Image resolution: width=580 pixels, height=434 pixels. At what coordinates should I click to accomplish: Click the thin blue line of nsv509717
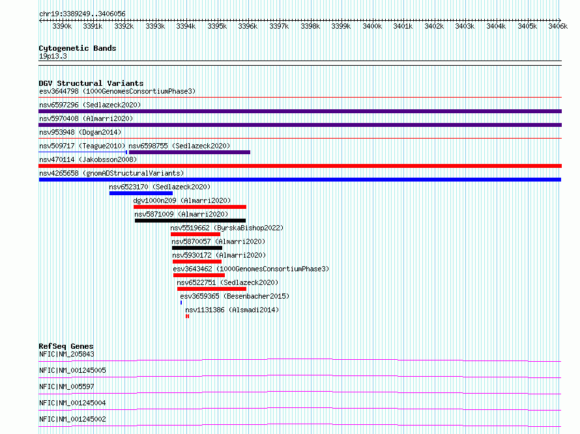(83, 152)
